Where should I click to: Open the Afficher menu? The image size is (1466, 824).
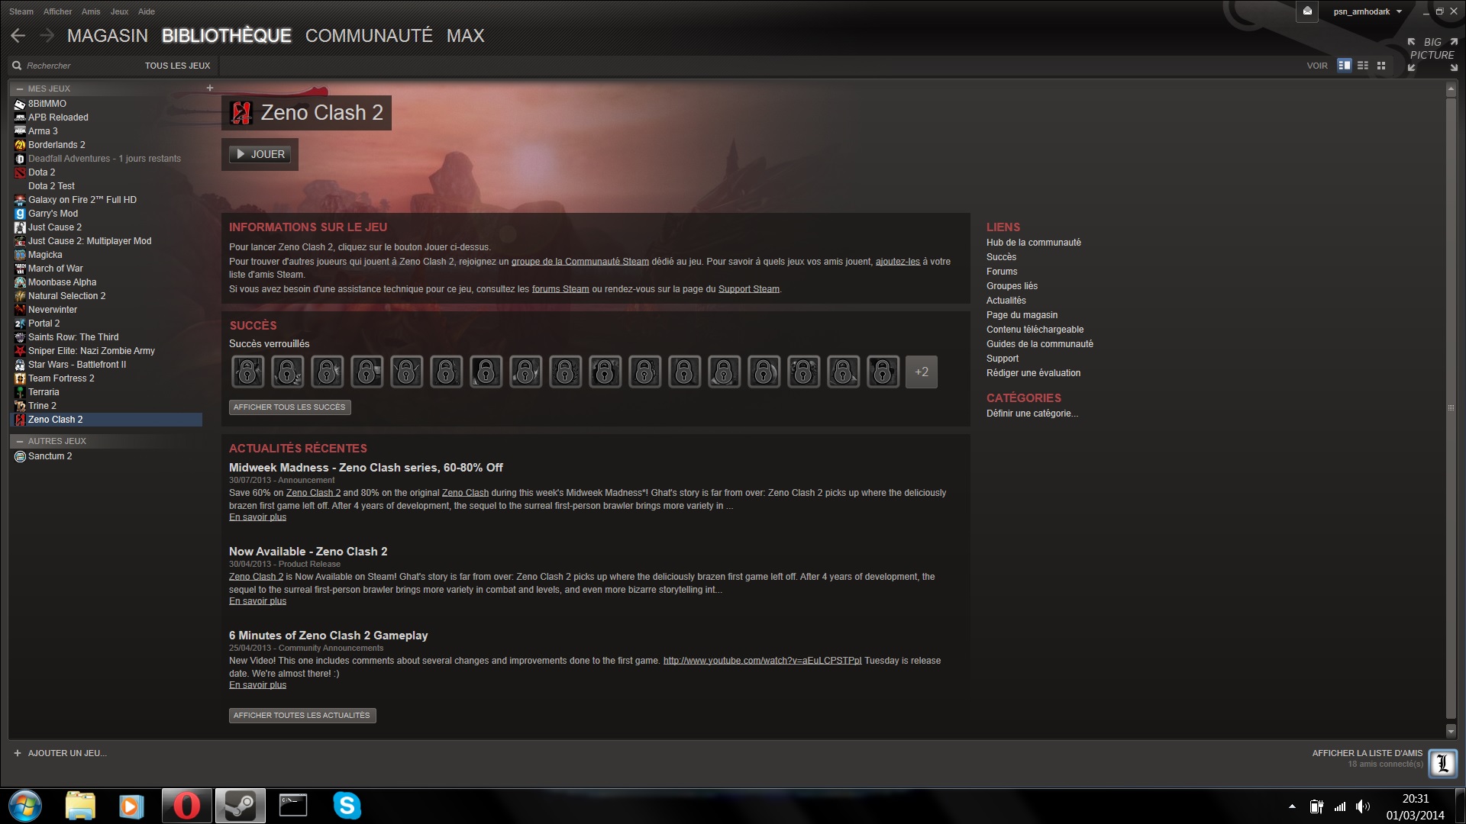(57, 11)
